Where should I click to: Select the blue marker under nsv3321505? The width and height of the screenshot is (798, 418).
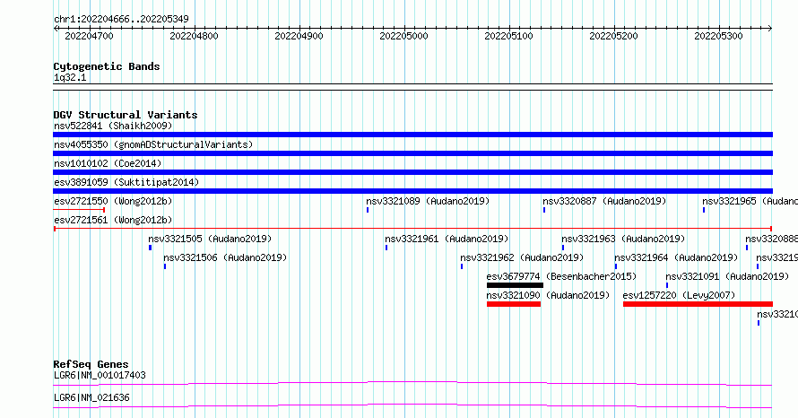150,248
